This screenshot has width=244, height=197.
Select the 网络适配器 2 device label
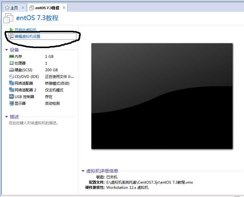25,90
